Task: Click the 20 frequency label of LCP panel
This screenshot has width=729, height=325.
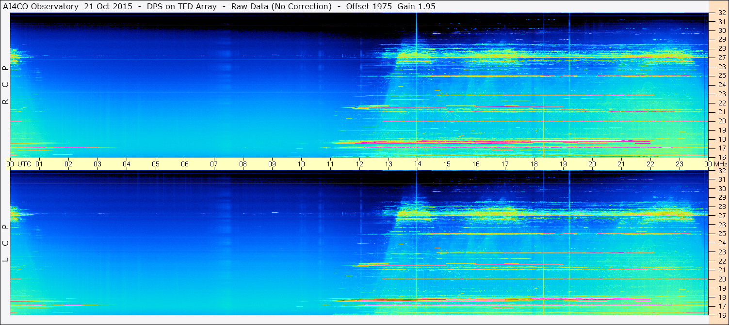Action: coord(722,279)
